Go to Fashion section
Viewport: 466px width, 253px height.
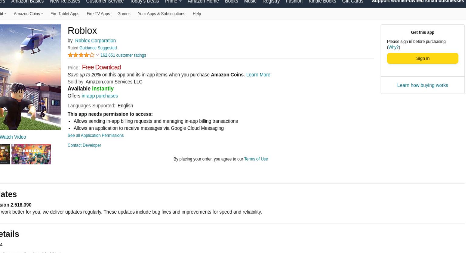294,2
